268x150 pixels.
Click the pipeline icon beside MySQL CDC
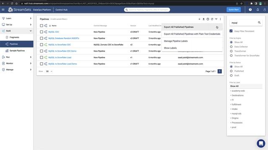click(46, 32)
